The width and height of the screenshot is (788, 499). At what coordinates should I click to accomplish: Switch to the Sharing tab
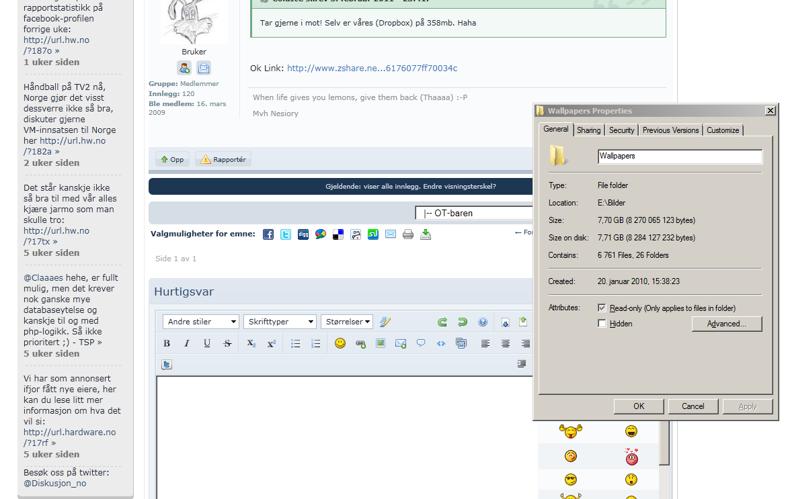[588, 130]
